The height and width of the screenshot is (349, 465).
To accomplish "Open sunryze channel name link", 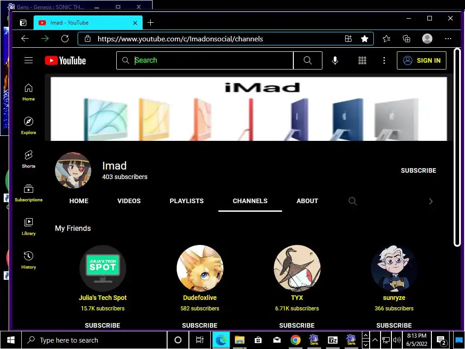I will pyautogui.click(x=394, y=297).
